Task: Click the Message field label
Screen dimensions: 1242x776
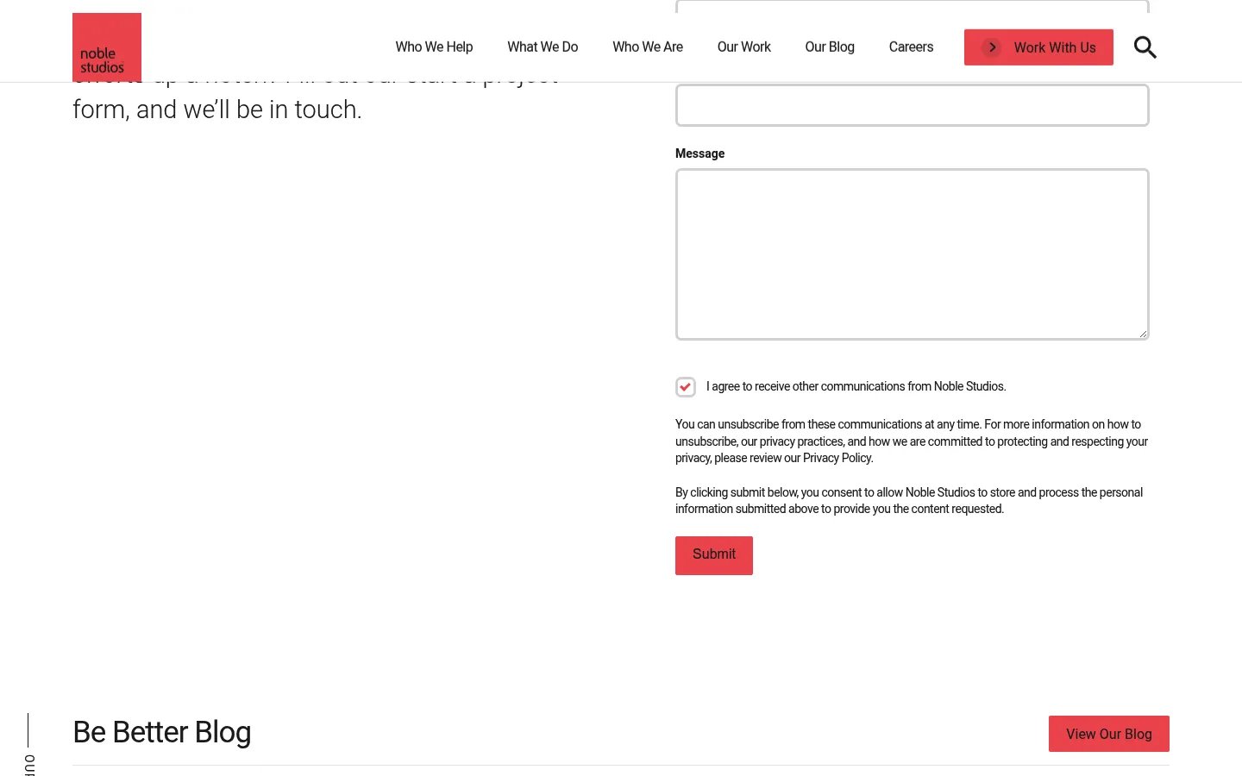Action: point(699,153)
